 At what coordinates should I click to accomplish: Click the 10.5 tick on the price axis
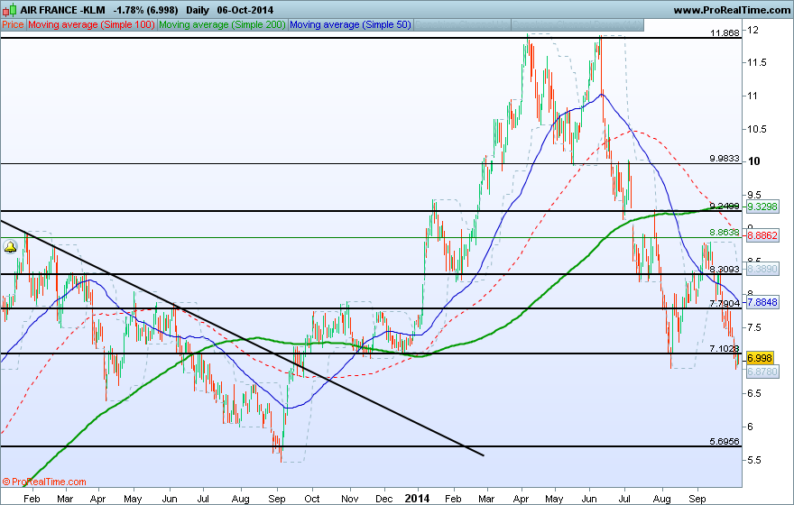pos(756,129)
